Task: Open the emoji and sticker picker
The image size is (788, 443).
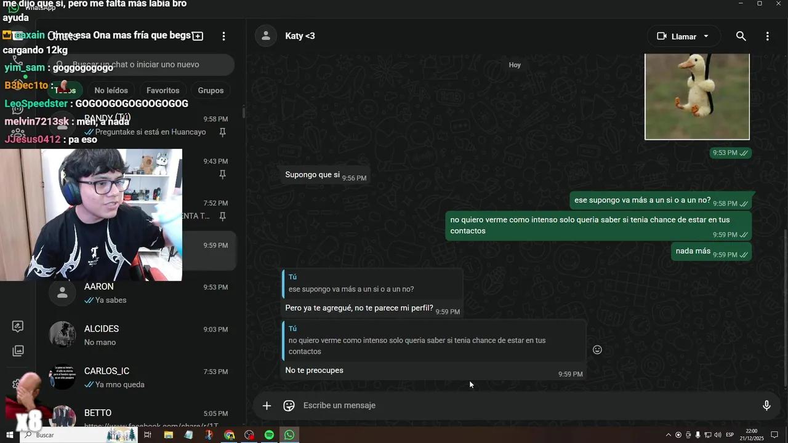Action: (289, 405)
